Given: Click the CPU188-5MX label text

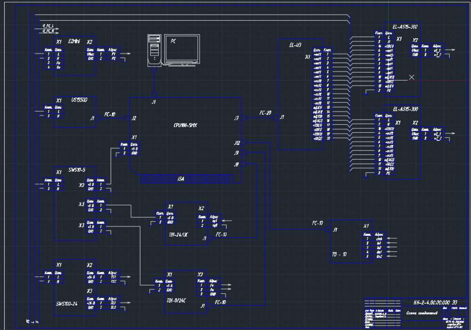Looking at the screenshot, I should 185,125.
